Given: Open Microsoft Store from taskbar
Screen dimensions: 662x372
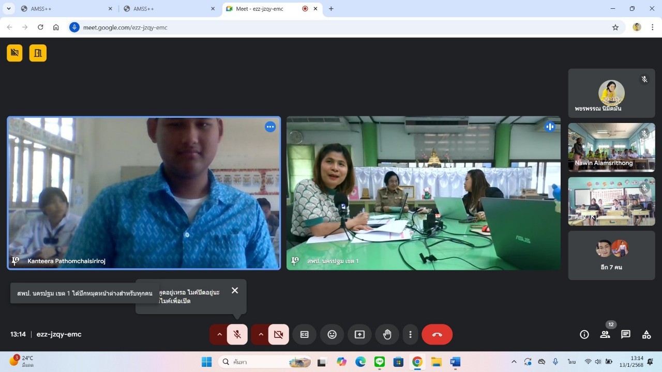Looking at the screenshot, I should [398, 362].
